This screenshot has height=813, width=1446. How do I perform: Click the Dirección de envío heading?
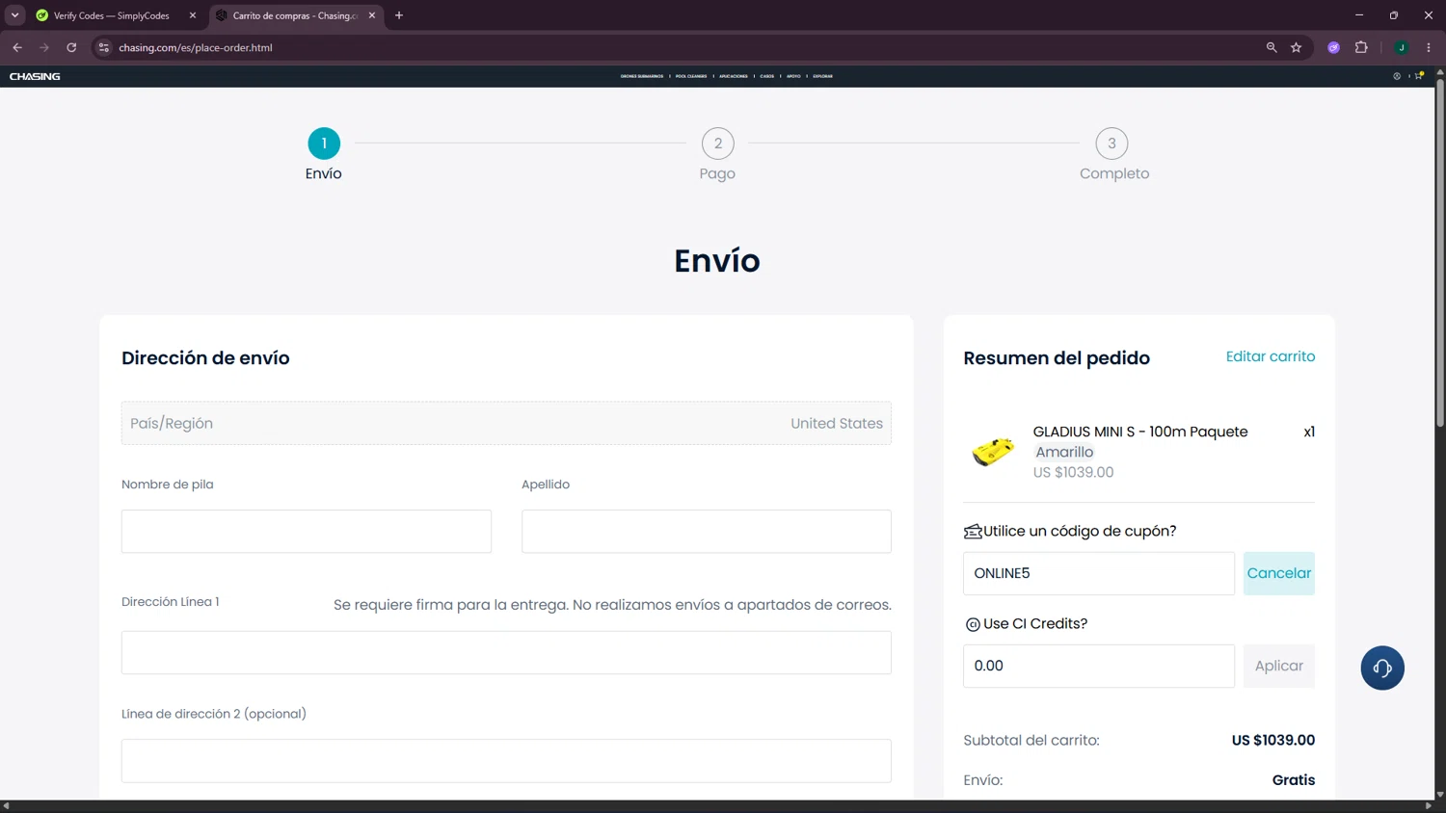pos(205,358)
